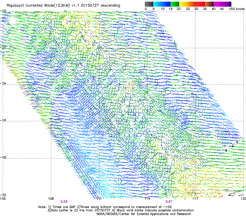This screenshot has height=216, width=246.
Task: Click the NOAA/NESDIS credit line
Action: (x=144, y=214)
